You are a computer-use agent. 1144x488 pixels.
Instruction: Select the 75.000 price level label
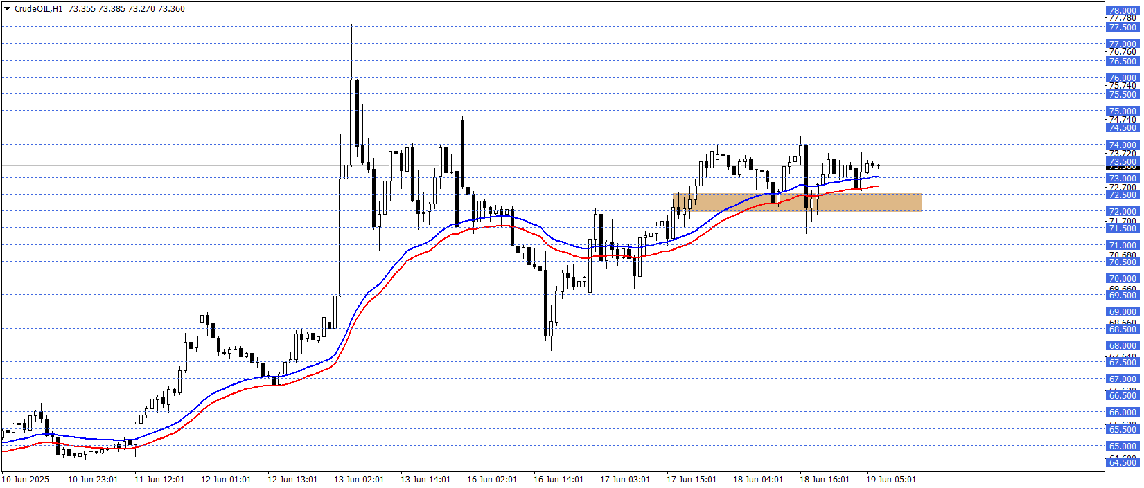[1123, 111]
